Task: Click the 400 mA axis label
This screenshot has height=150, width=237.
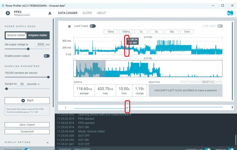Action: [67, 41]
